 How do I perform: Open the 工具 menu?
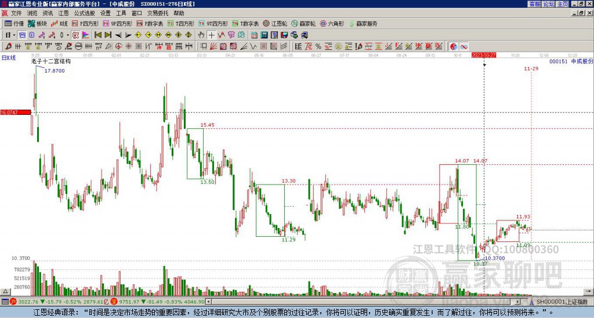121,13
